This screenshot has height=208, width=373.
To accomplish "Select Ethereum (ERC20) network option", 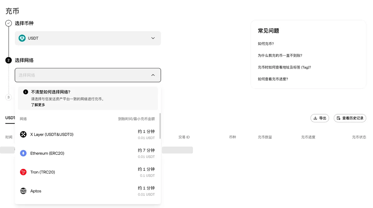I will 87,153.
